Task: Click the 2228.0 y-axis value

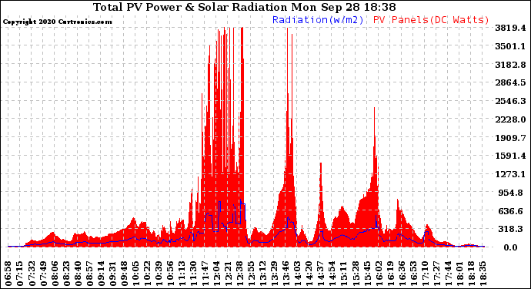Action: click(510, 119)
